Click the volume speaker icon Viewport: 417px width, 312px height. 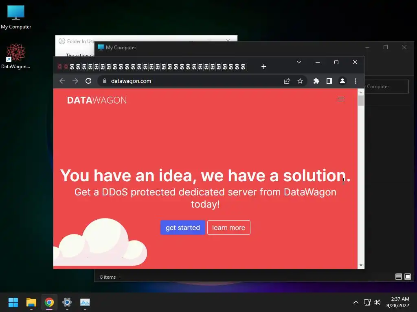click(x=377, y=302)
